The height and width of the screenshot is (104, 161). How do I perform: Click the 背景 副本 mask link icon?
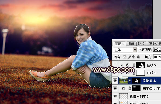[x=129, y=81]
